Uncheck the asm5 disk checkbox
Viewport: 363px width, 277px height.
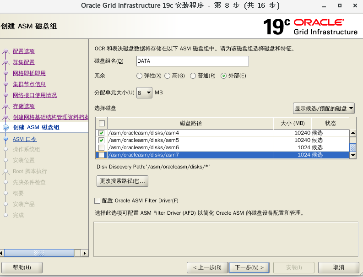(101, 141)
